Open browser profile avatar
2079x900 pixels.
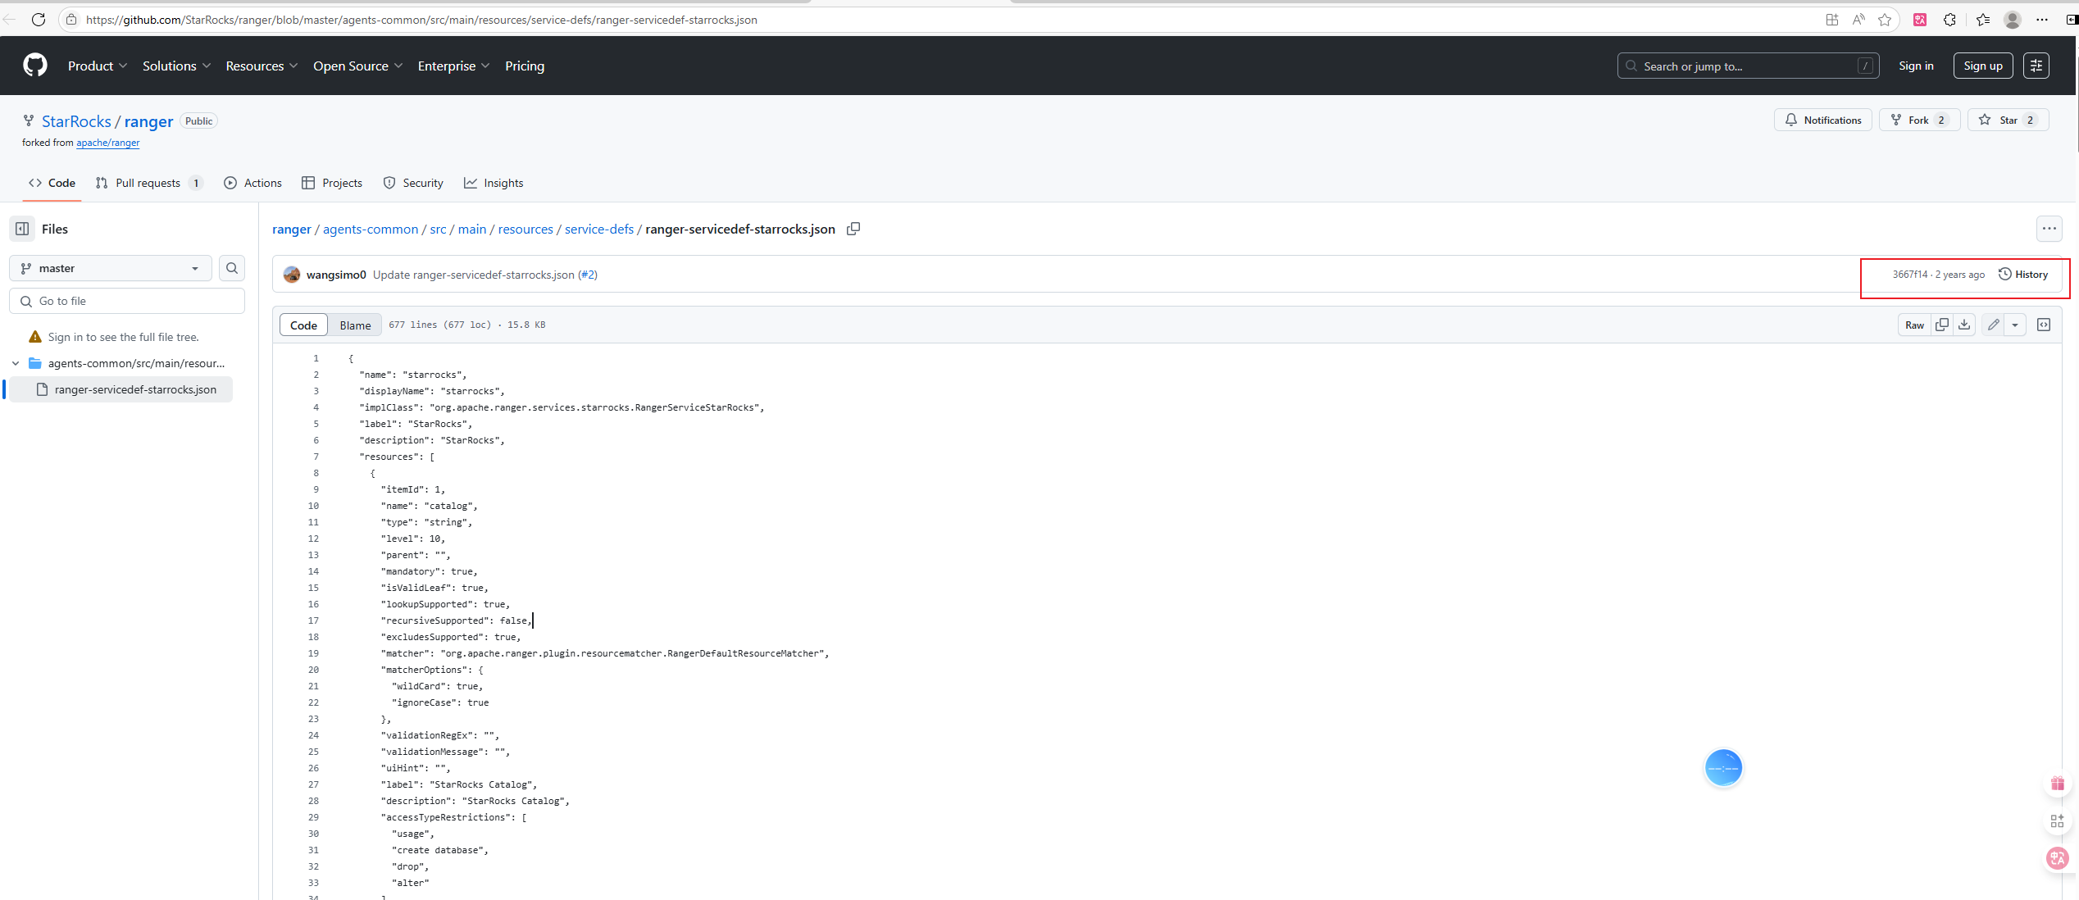pos(2013,20)
